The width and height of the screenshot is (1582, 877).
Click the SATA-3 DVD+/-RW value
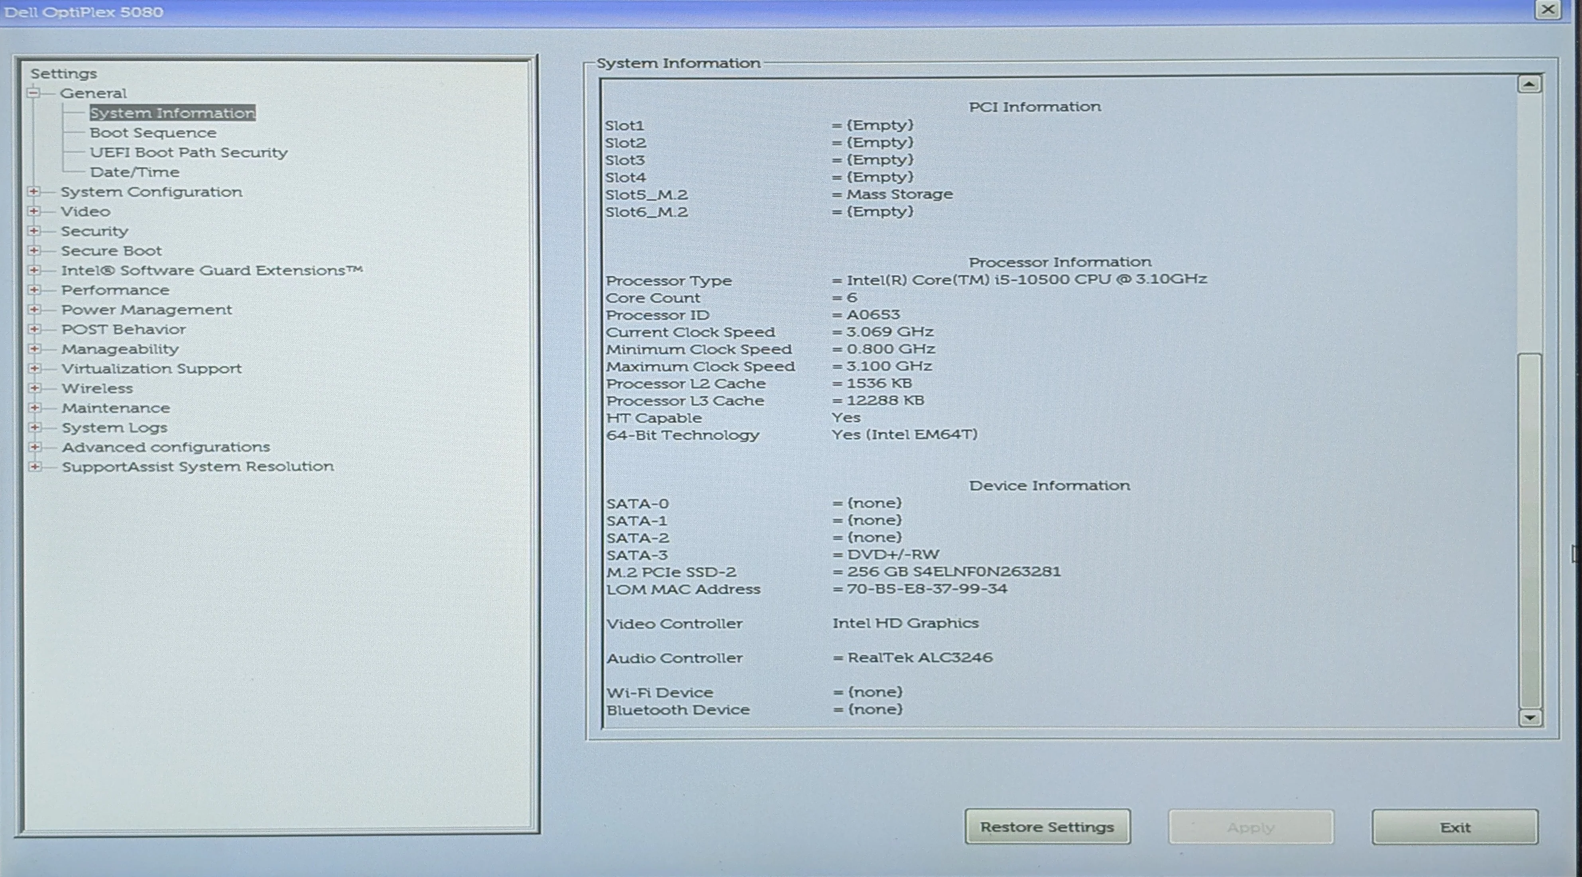point(893,555)
